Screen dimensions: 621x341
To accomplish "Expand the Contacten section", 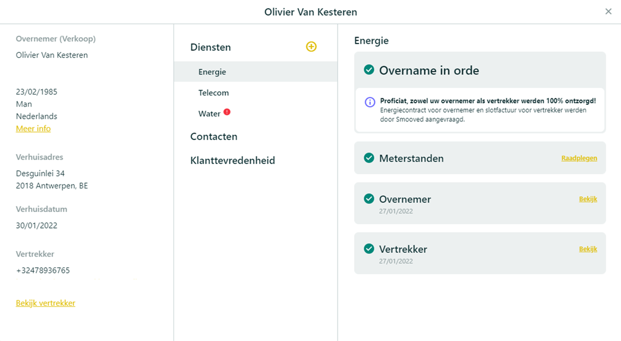I will click(x=214, y=137).
